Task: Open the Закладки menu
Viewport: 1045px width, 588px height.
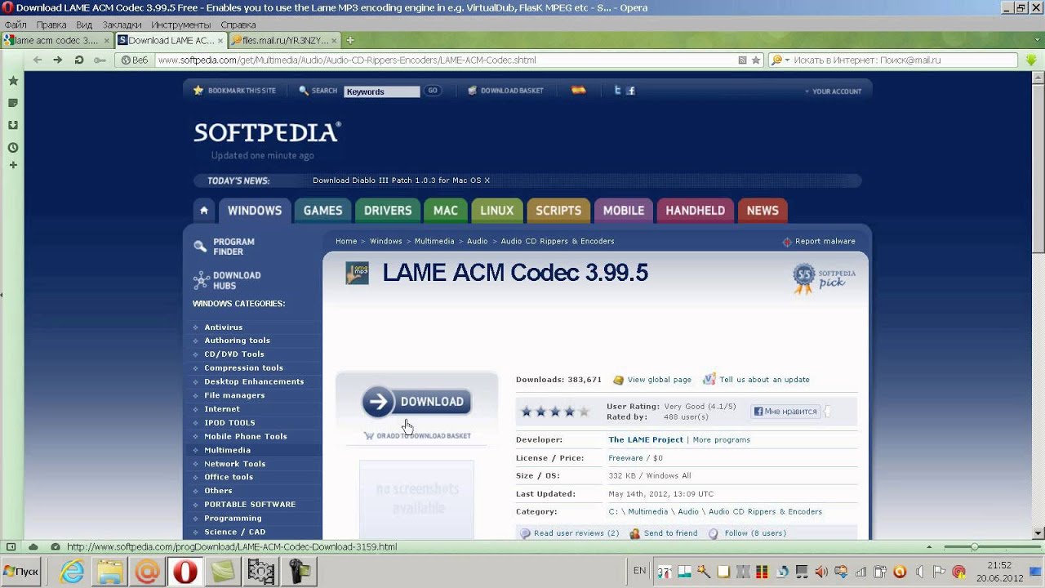Action: tap(122, 24)
